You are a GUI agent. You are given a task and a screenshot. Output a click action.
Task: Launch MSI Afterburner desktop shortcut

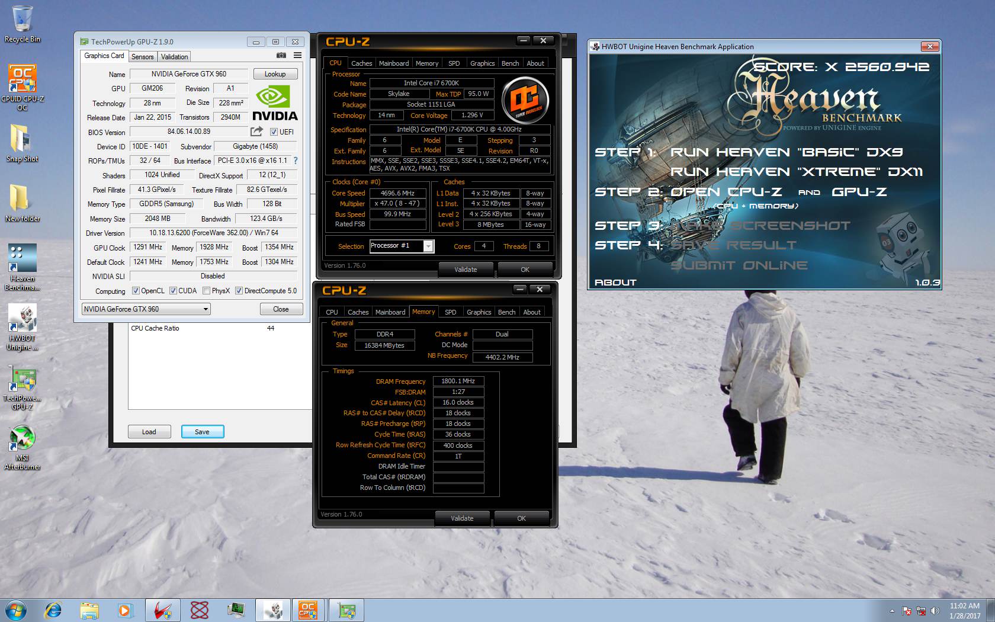click(23, 447)
